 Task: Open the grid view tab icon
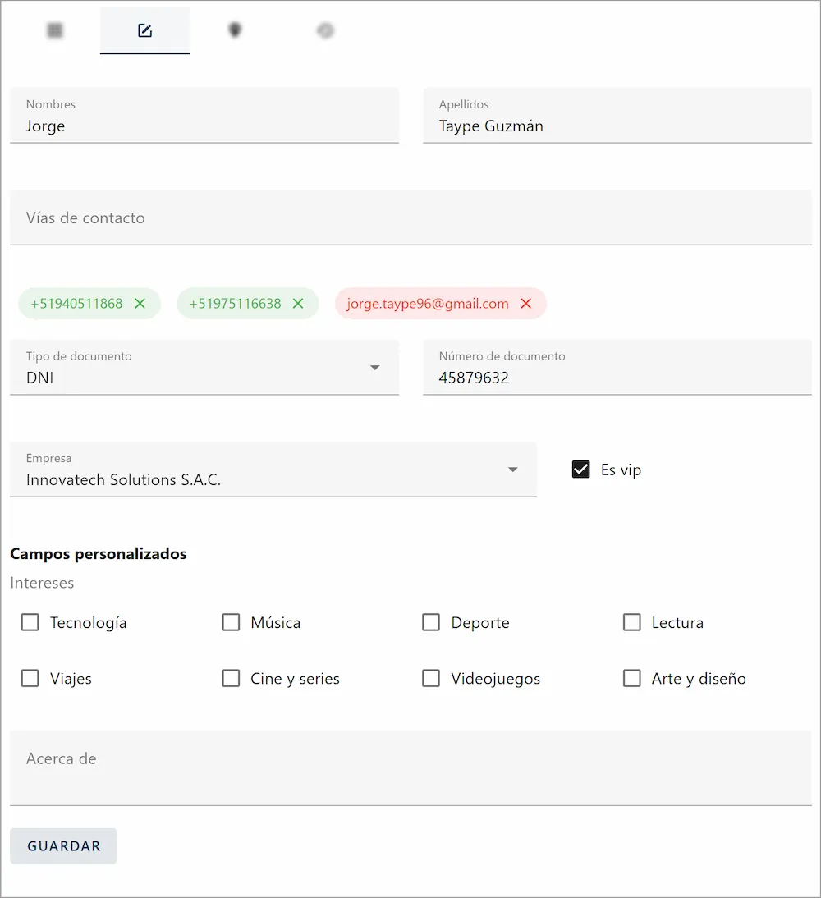(x=55, y=30)
